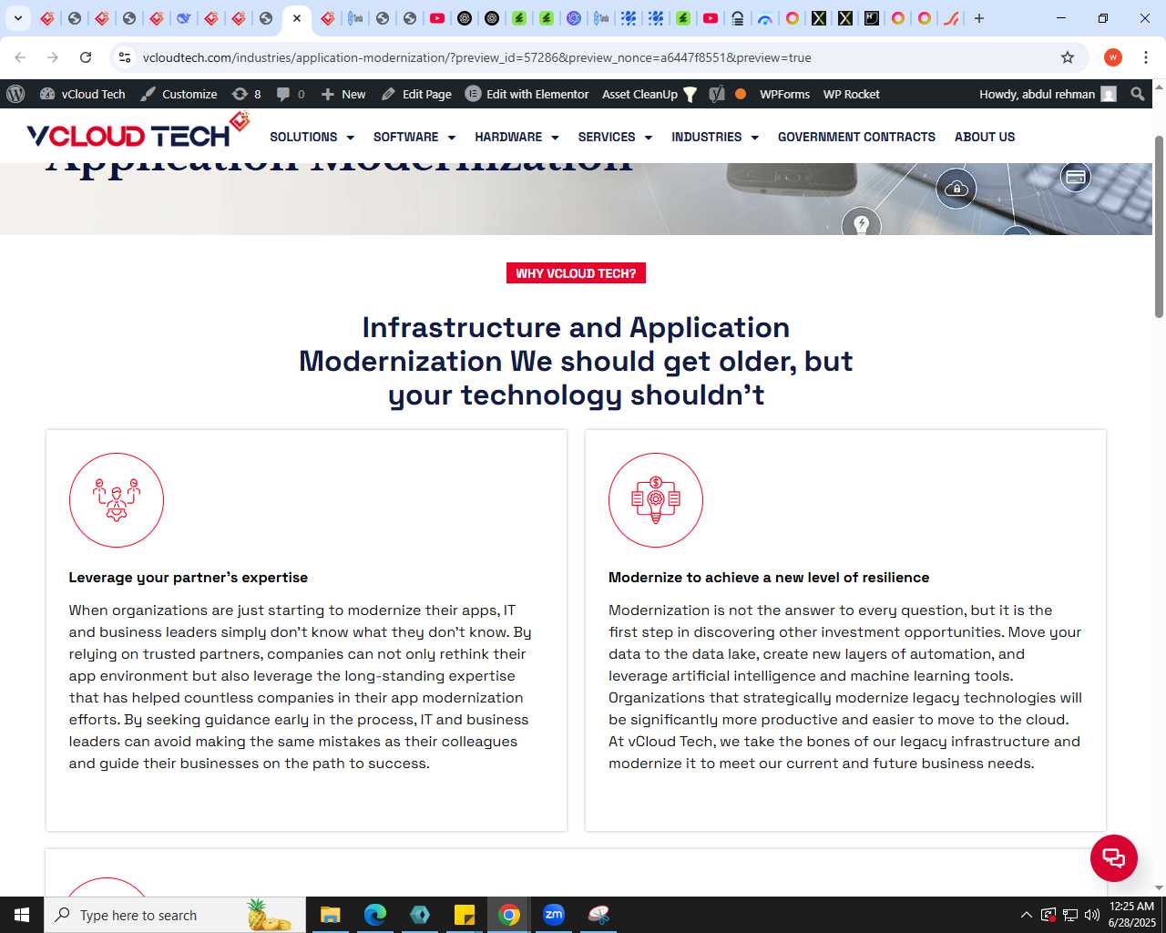The height and width of the screenshot is (933, 1166).
Task: Open the admin bar search magnifier
Action: tap(1137, 94)
